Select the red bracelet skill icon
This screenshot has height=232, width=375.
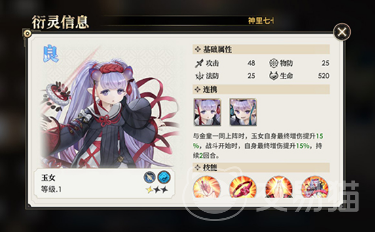(243, 187)
